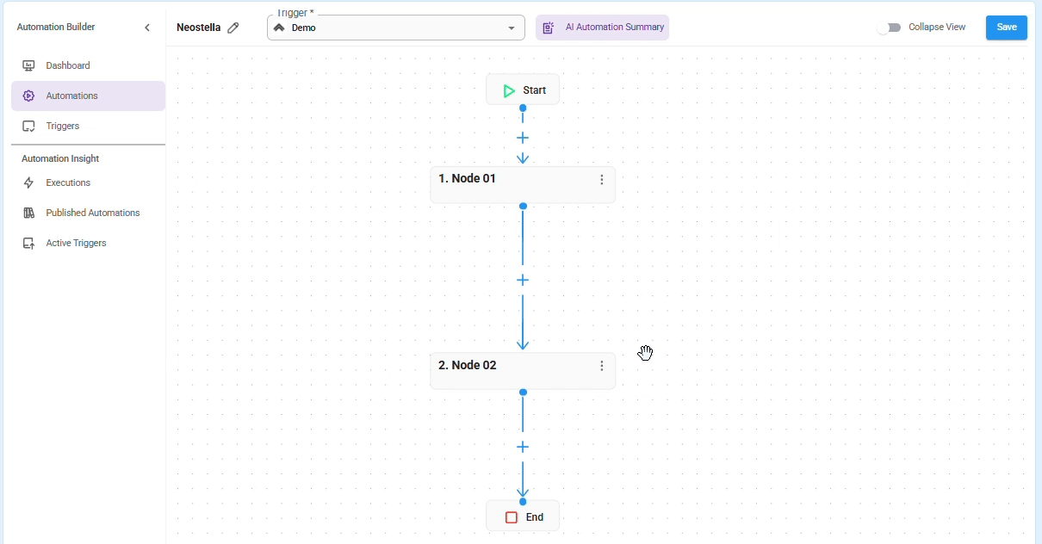Viewport: 1042px width, 544px height.
Task: Add step between Node 01 and Node 02
Action: (523, 281)
